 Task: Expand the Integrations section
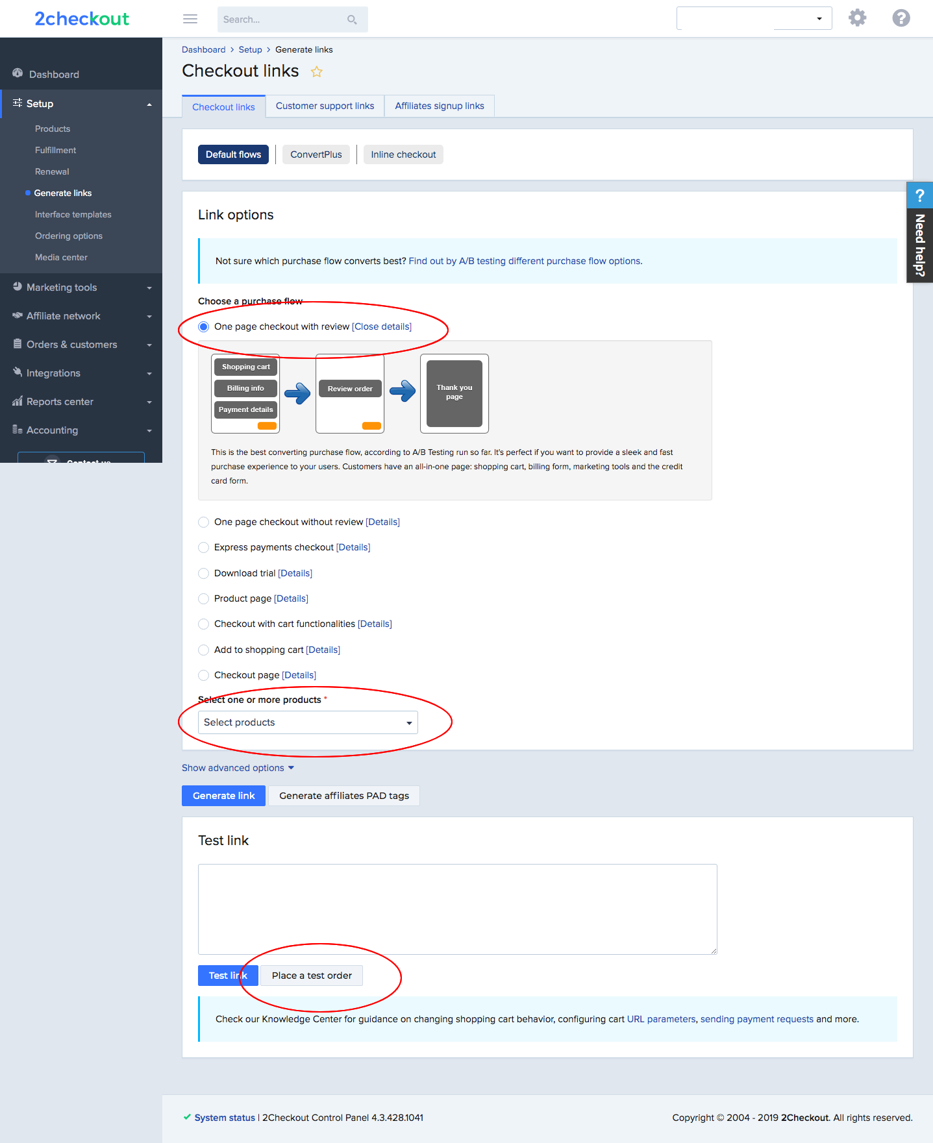coord(149,373)
